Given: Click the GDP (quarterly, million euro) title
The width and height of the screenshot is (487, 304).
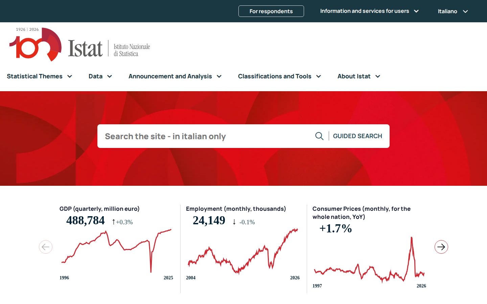Looking at the screenshot, I should (99, 209).
